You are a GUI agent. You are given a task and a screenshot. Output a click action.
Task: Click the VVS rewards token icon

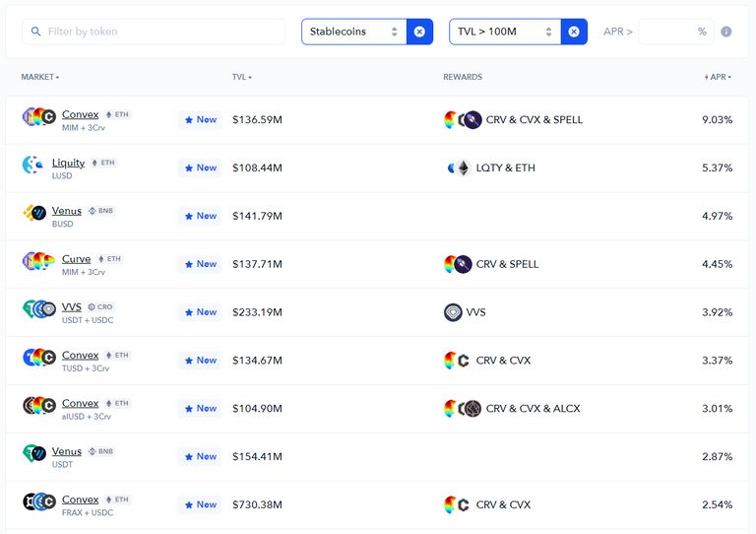453,312
